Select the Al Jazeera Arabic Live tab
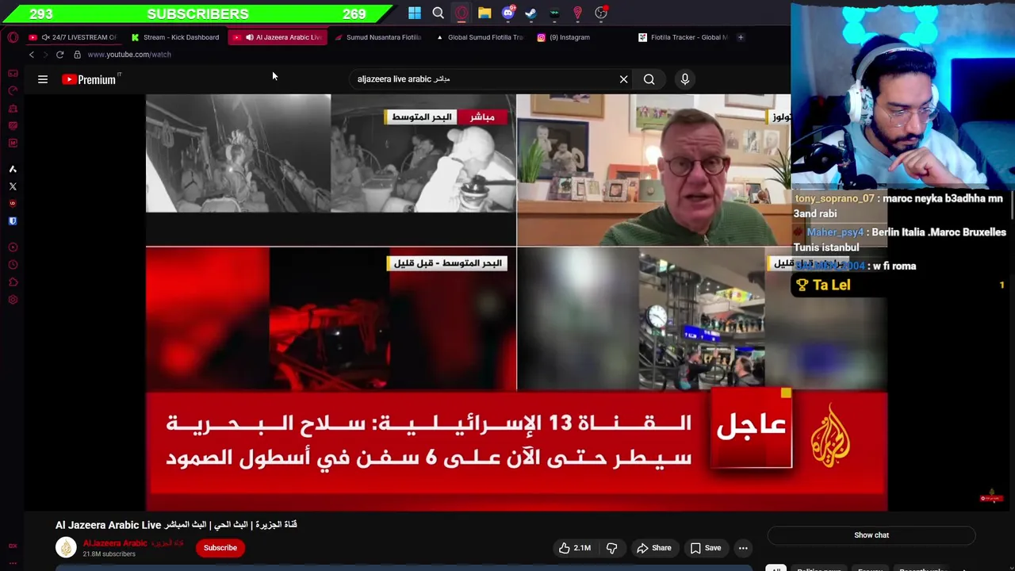The width and height of the screenshot is (1015, 571). coord(278,37)
